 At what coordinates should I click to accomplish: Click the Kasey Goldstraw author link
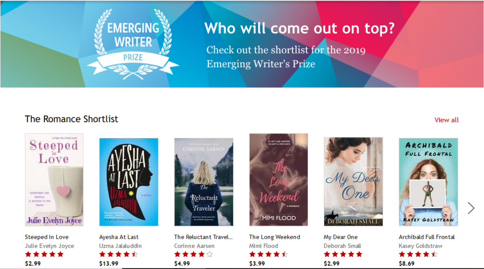420,246
